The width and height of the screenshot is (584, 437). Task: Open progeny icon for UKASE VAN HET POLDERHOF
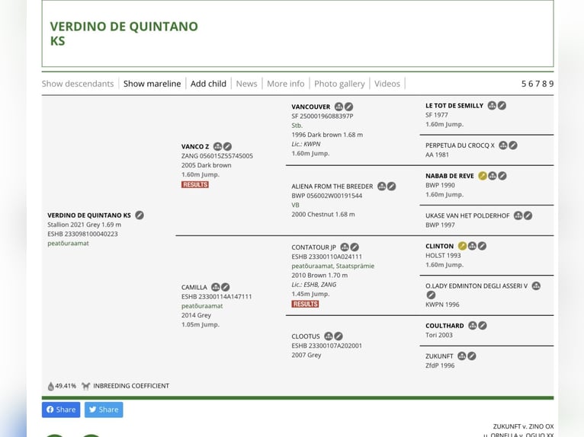tap(518, 215)
